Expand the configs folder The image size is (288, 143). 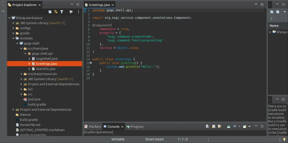[x=13, y=28]
